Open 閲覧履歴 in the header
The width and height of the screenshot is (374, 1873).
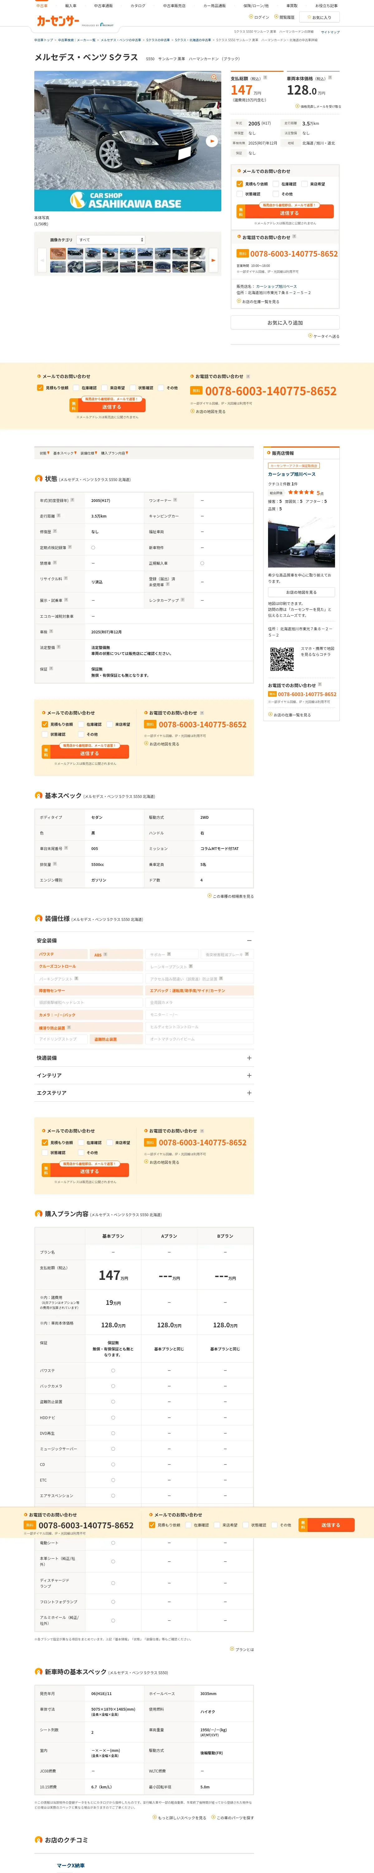[284, 17]
